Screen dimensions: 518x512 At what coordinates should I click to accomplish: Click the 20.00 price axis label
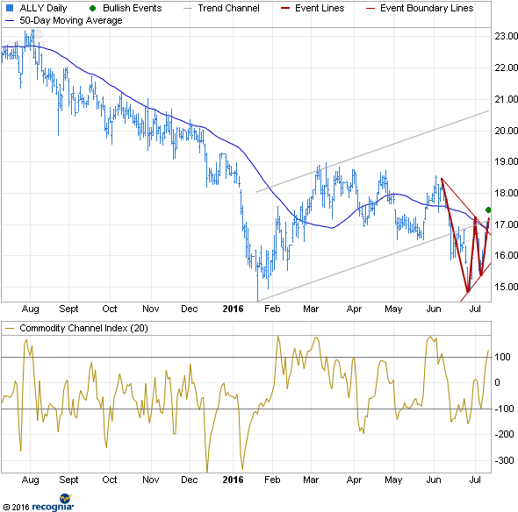tap(506, 131)
